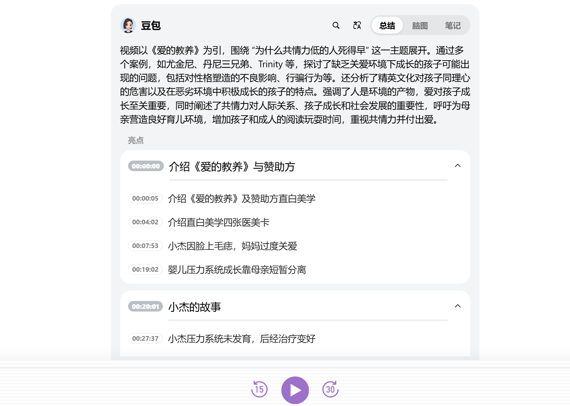Click progress bar under 小杰的故事 title

pos(308,320)
